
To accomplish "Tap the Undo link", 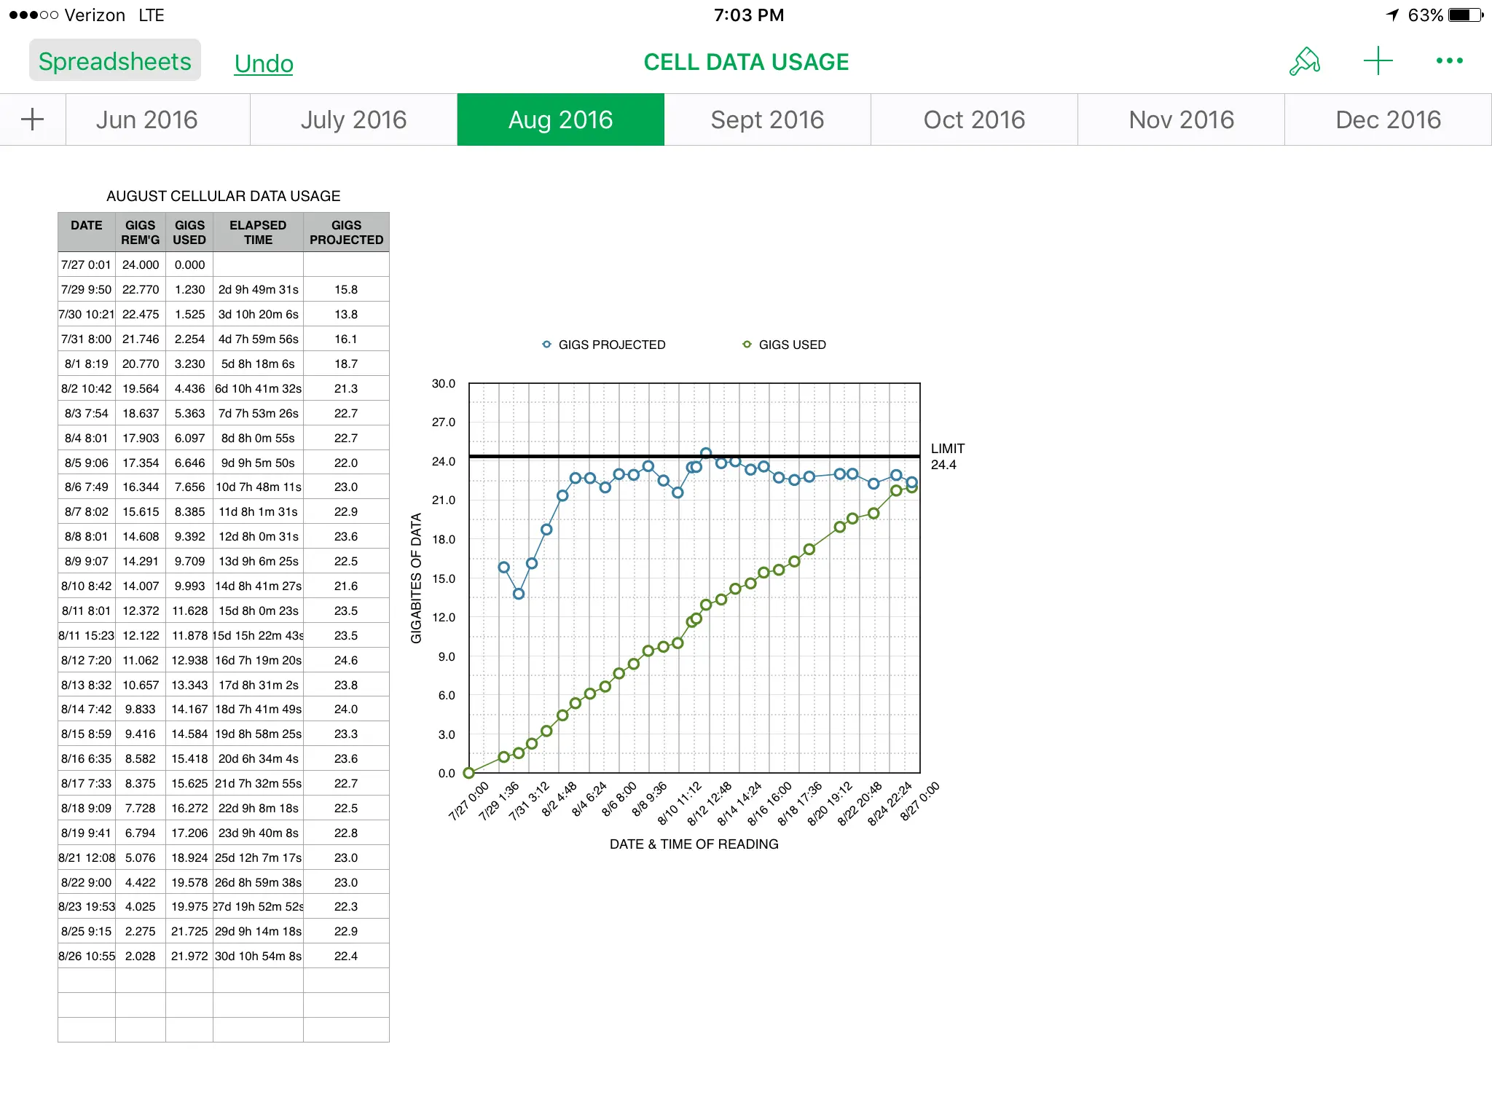I will (x=264, y=64).
